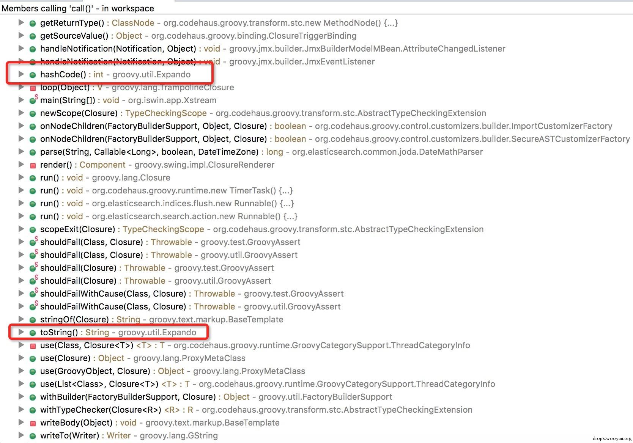Select withBuilder FactoryBuilderSupport entry
Screen dimensions: 633x443
coord(216,397)
